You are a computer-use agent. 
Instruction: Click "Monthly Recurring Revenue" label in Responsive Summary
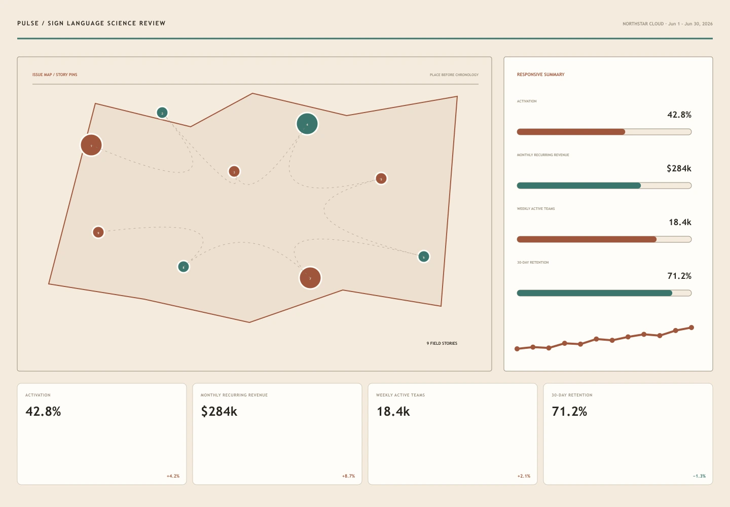pos(543,155)
